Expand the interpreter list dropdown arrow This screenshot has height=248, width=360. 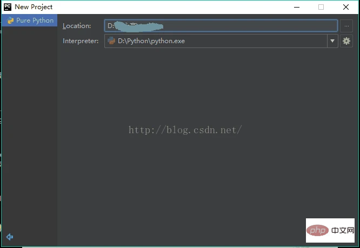click(332, 41)
